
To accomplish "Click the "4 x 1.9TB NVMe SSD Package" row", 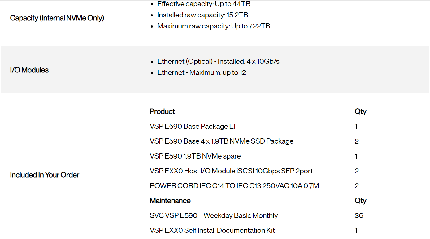I will click(221, 141).
